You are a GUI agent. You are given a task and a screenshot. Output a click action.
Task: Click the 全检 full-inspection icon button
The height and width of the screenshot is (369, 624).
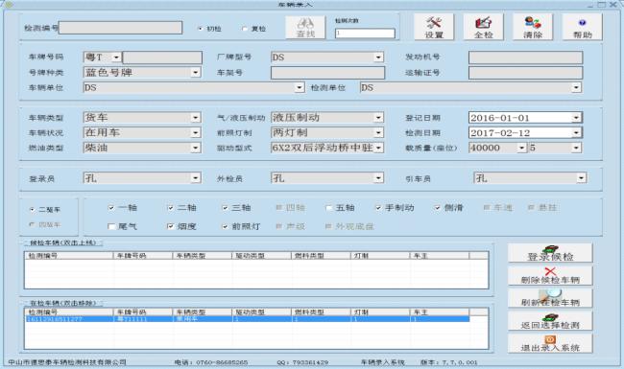[483, 27]
